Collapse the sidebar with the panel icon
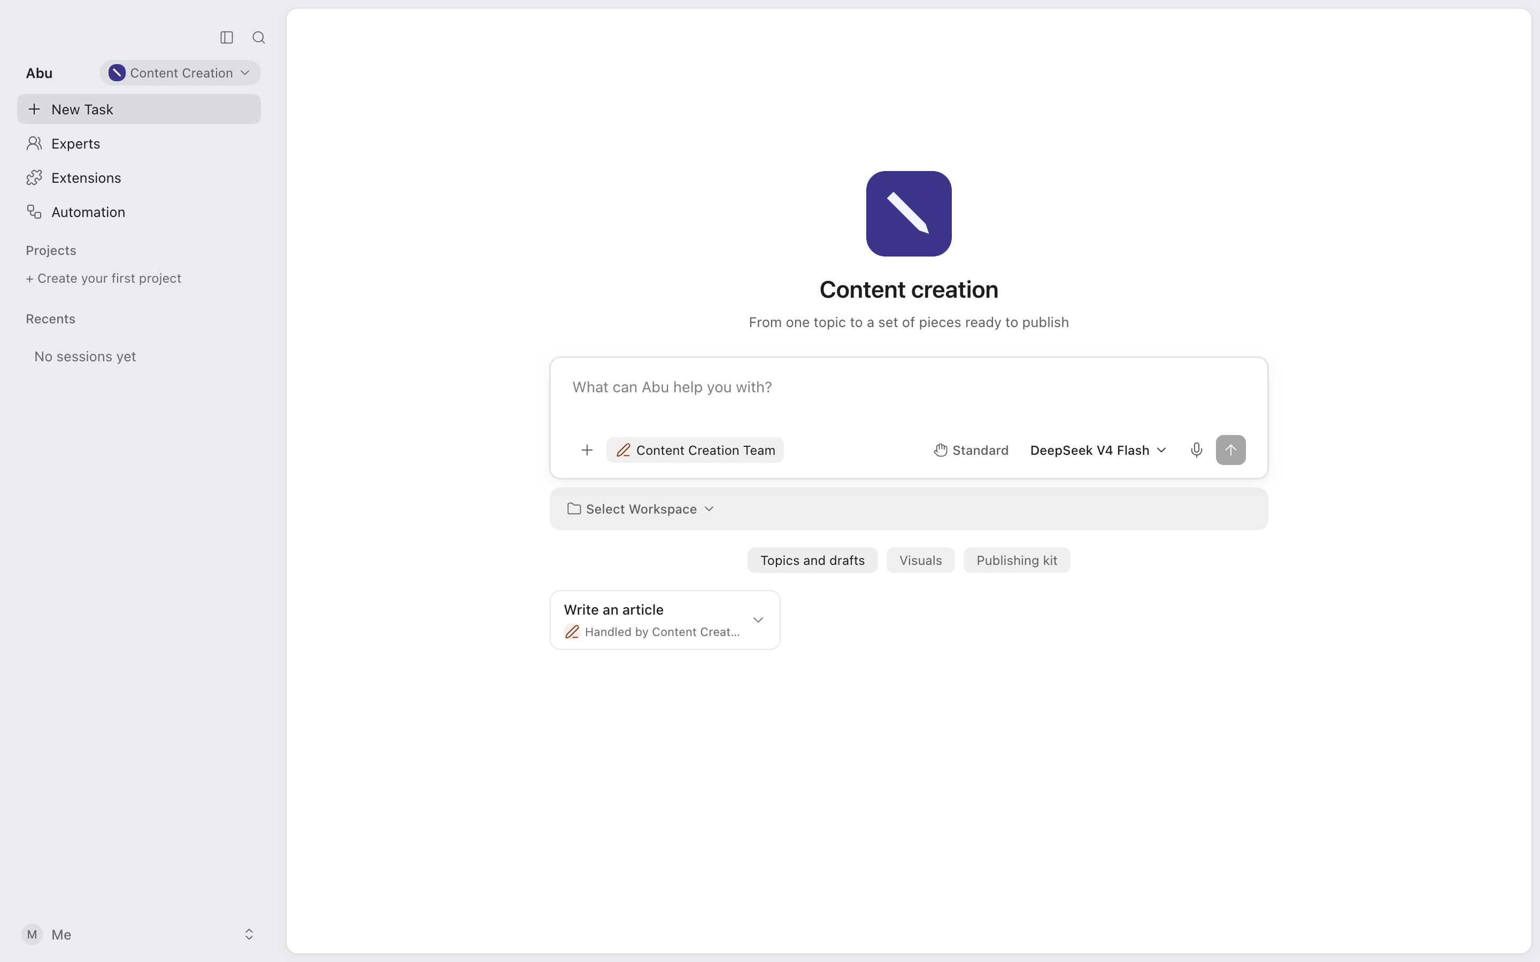Screen dimensions: 1540x962 [x=227, y=37]
